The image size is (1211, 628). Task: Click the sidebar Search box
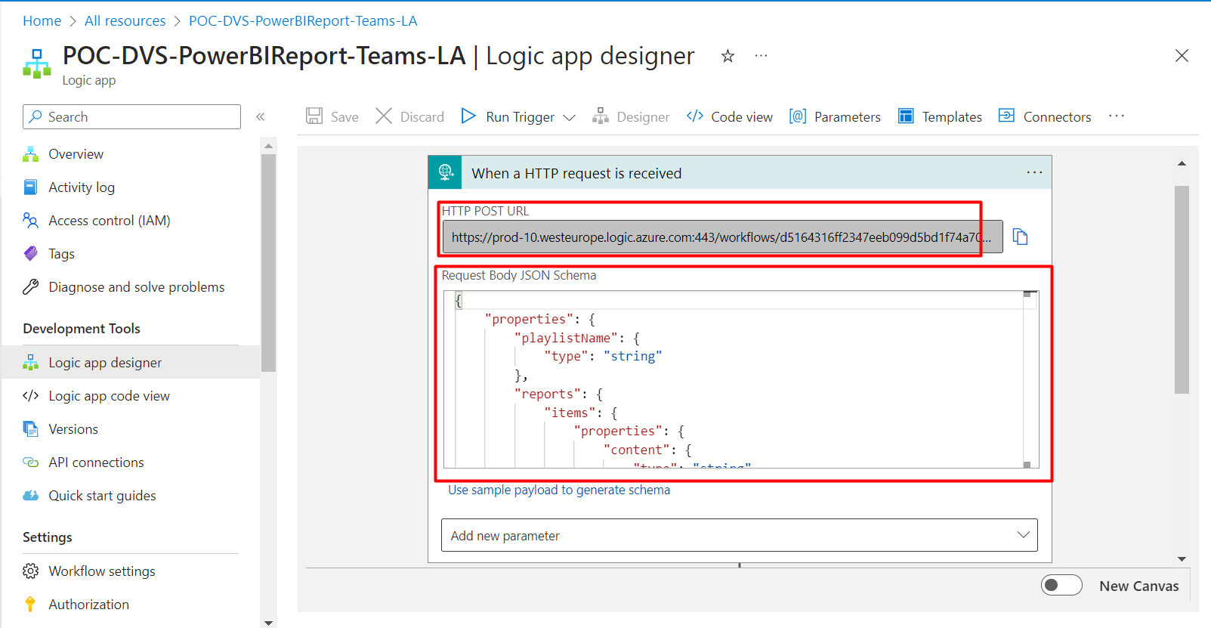pyautogui.click(x=131, y=116)
